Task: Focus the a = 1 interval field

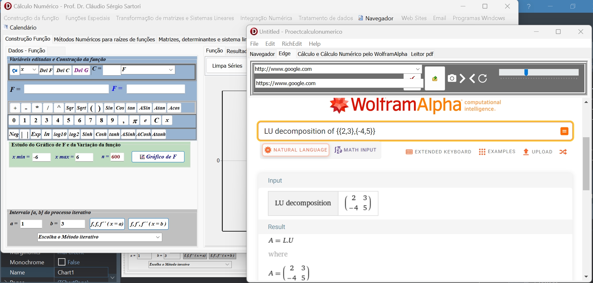Action: 31,224
